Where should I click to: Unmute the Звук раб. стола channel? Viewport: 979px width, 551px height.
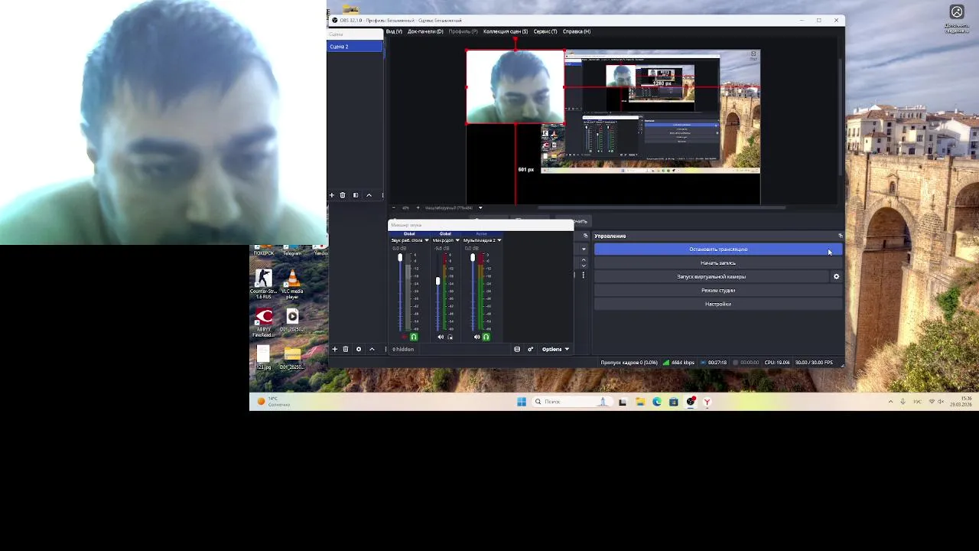(x=404, y=337)
